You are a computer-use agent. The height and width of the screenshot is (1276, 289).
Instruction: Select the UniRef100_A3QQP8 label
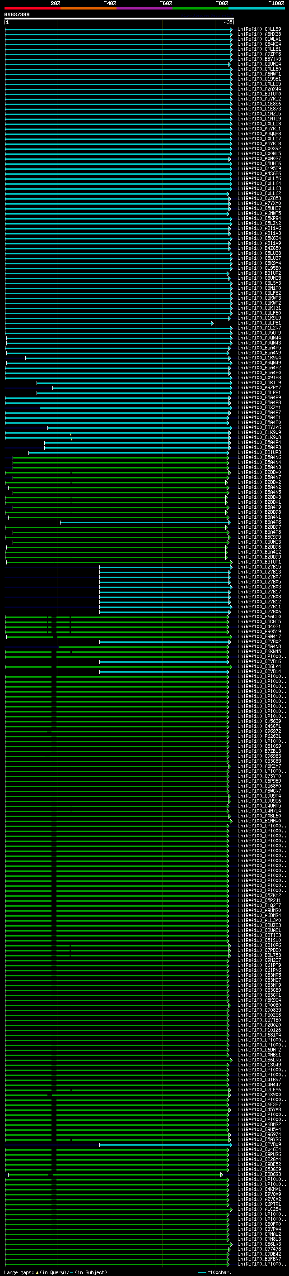point(259,134)
